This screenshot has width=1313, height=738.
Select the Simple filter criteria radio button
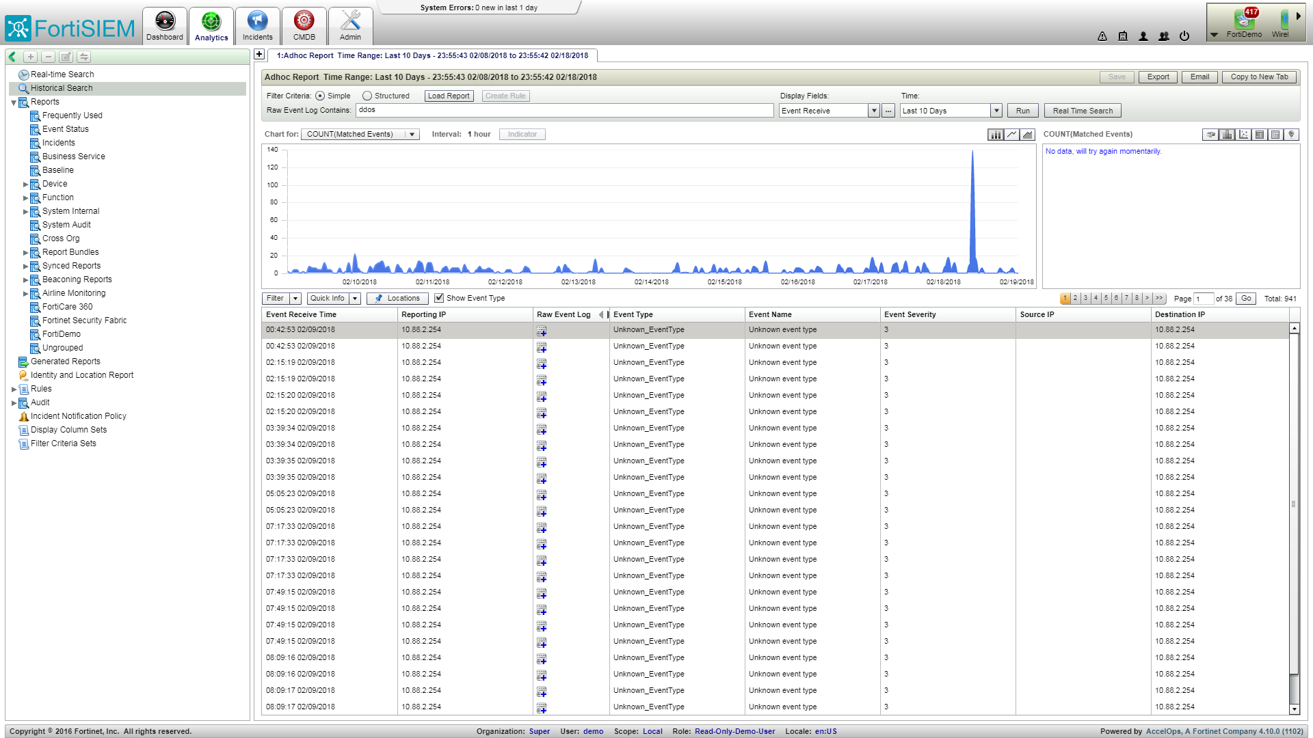(x=320, y=96)
